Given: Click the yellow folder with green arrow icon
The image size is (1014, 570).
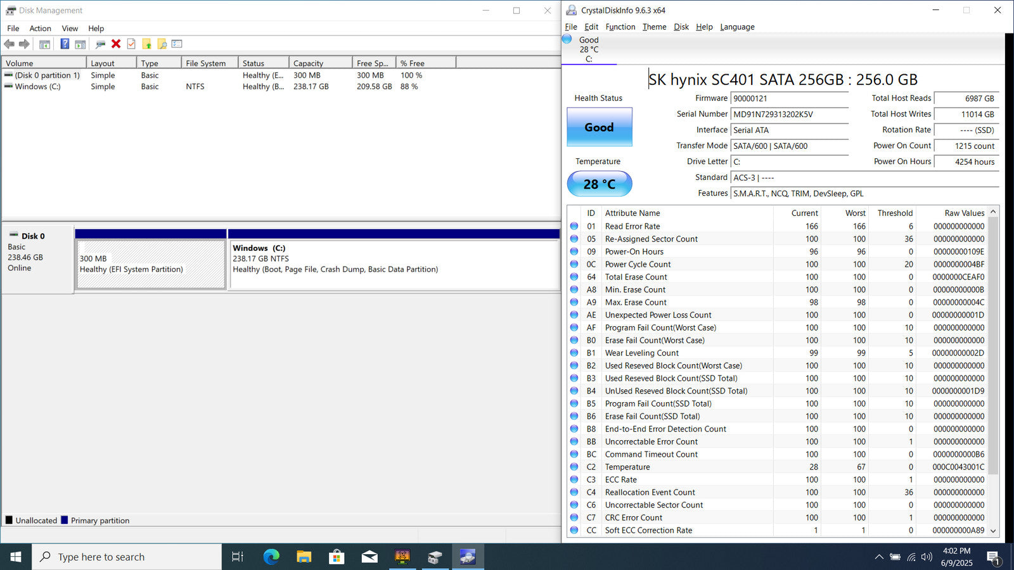Looking at the screenshot, I should pyautogui.click(x=146, y=44).
